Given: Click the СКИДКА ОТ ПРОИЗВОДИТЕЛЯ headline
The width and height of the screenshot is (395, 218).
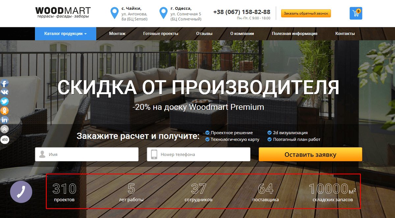Looking at the screenshot, I should [x=198, y=87].
